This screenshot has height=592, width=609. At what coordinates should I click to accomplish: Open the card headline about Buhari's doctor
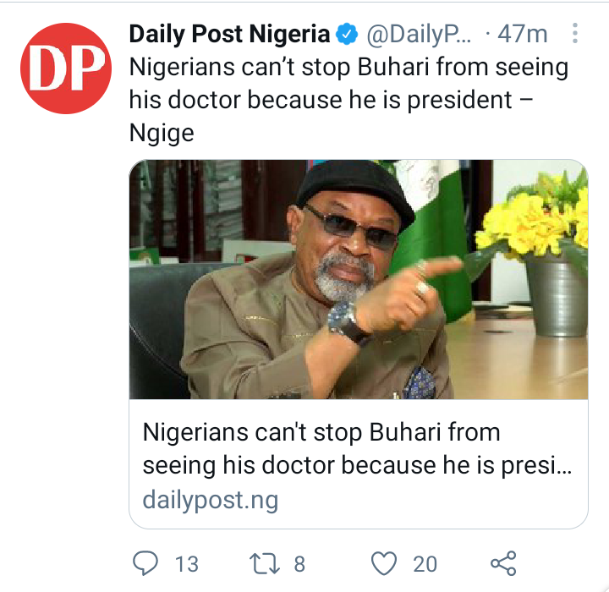coord(357,449)
